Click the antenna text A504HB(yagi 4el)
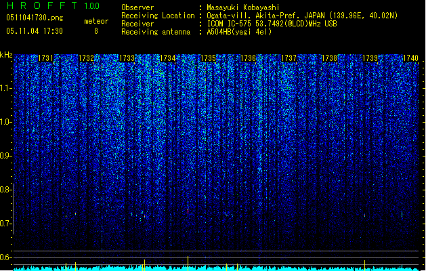 pyautogui.click(x=239, y=32)
